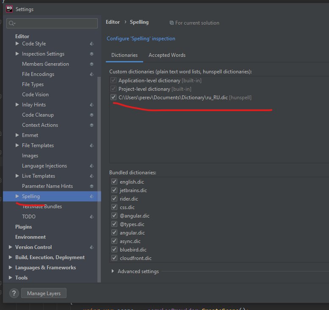This screenshot has height=310, width=329.
Task: Expand the File Templates tree node
Action: pos(17,145)
